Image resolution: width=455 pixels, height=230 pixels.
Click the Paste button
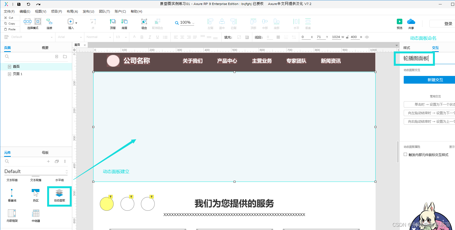click(x=10, y=29)
